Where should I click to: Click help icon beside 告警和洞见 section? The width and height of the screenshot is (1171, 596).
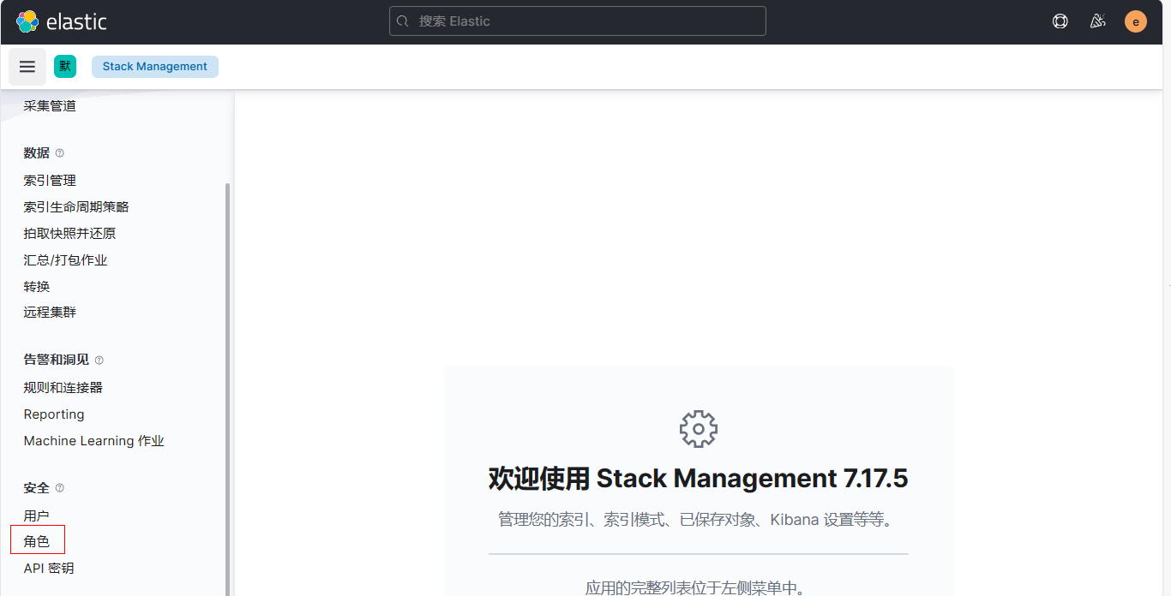tap(99, 361)
